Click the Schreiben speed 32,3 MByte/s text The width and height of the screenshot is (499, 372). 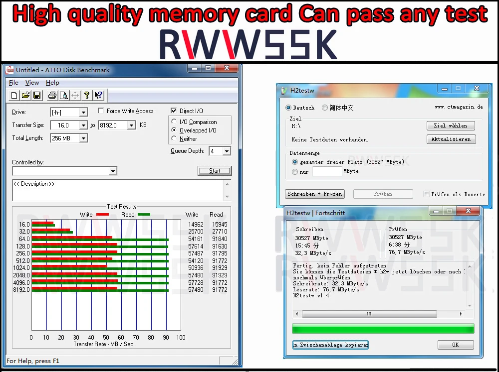click(x=313, y=253)
